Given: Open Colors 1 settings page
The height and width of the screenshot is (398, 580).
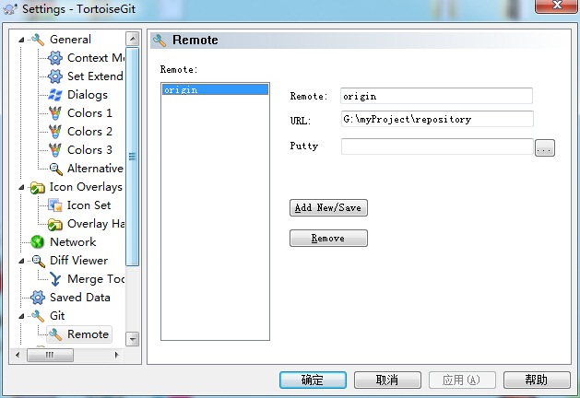Looking at the screenshot, I should point(89,113).
